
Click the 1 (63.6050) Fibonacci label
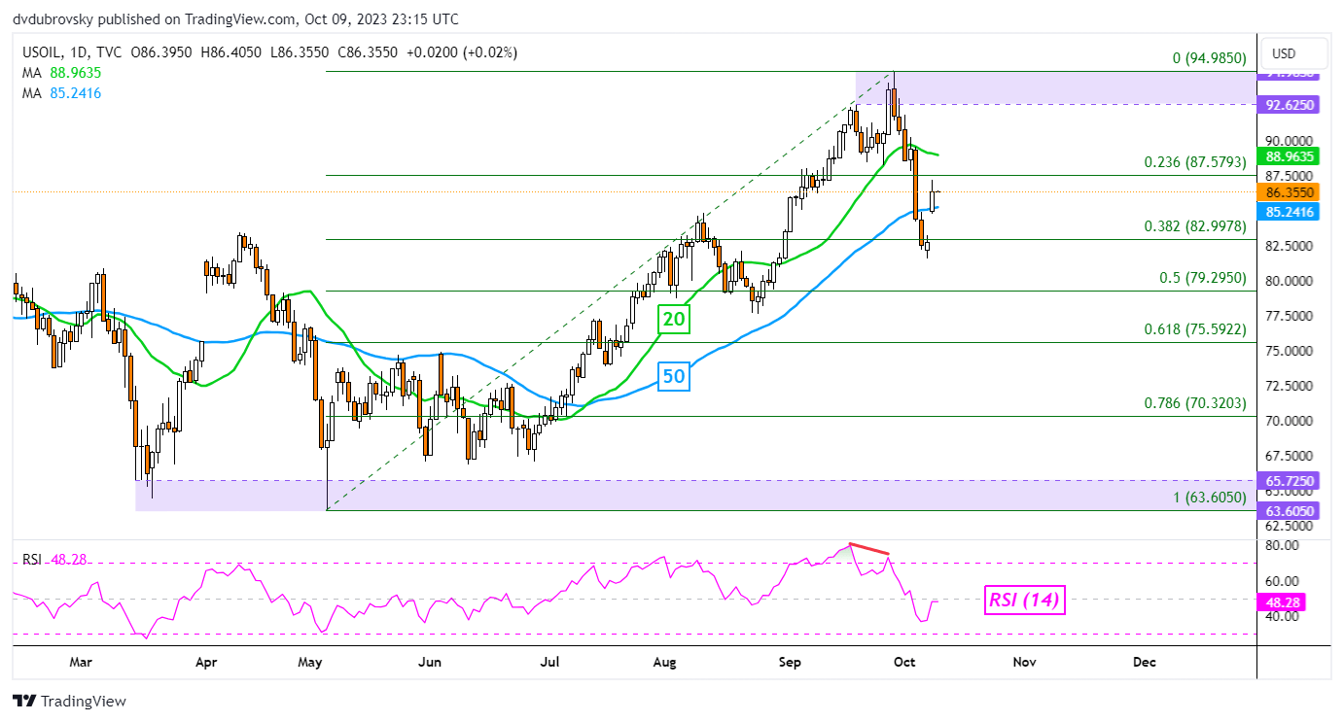(x=1209, y=498)
